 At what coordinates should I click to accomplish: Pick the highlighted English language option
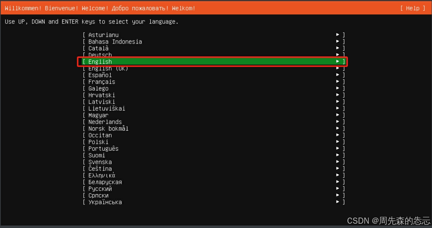214,62
